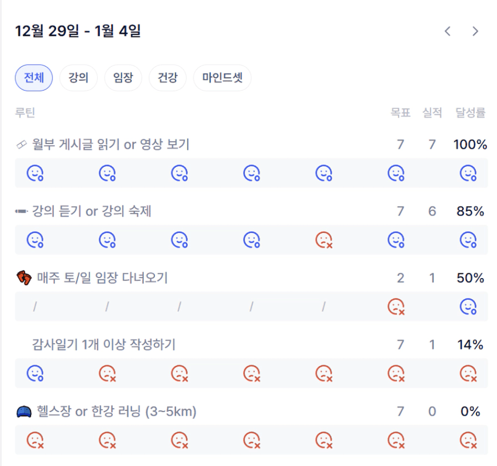Show all routines with the 전체 filter

34,78
